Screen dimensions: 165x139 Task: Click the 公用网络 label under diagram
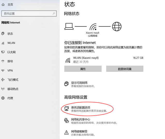93,36
